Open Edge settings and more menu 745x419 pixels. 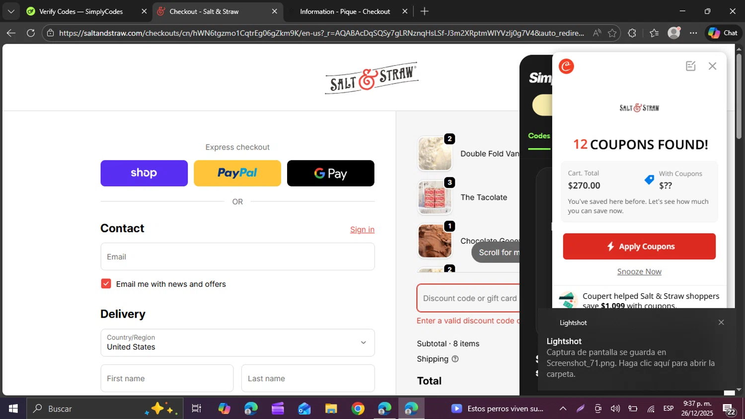click(x=693, y=33)
